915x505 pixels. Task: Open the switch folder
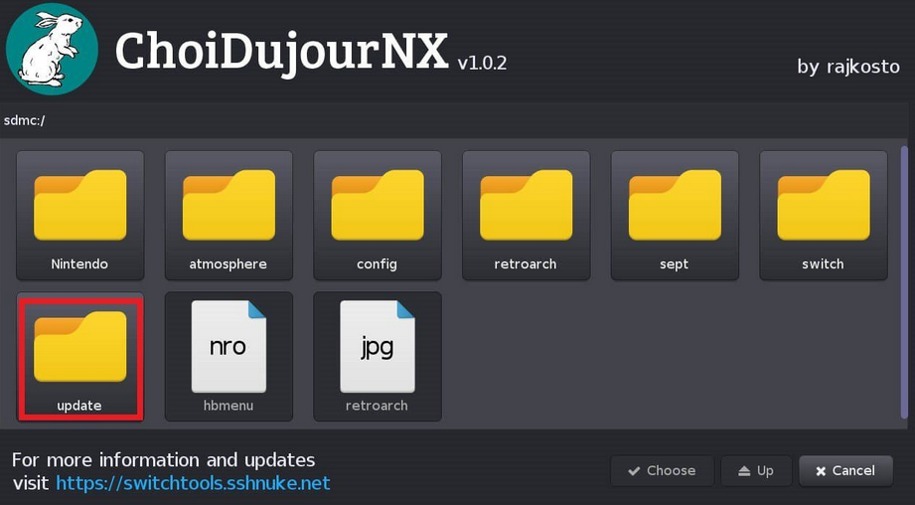pos(824,216)
